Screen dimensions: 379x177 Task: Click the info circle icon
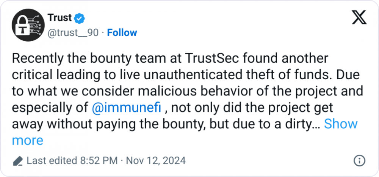pyautogui.click(x=359, y=161)
